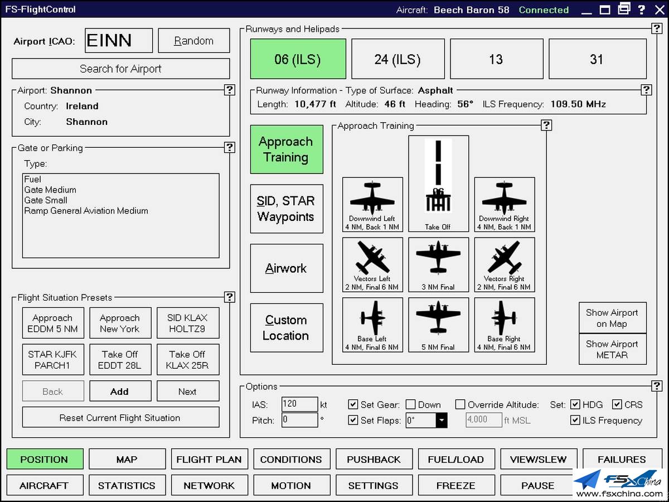Select 5 NM Final approach position
The image size is (669, 502).
pyautogui.click(x=438, y=325)
